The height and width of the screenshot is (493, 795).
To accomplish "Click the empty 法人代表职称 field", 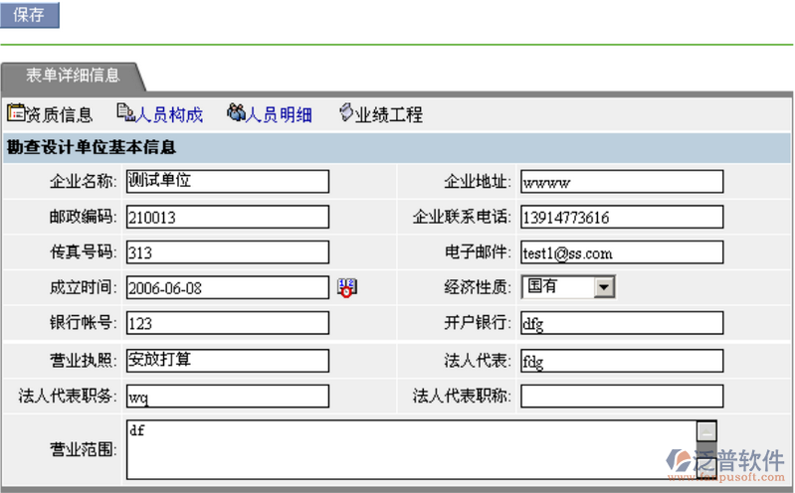I will [621, 396].
